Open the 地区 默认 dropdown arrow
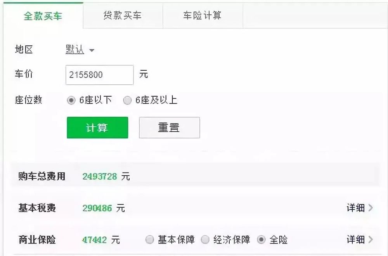388x256 pixels. point(92,51)
